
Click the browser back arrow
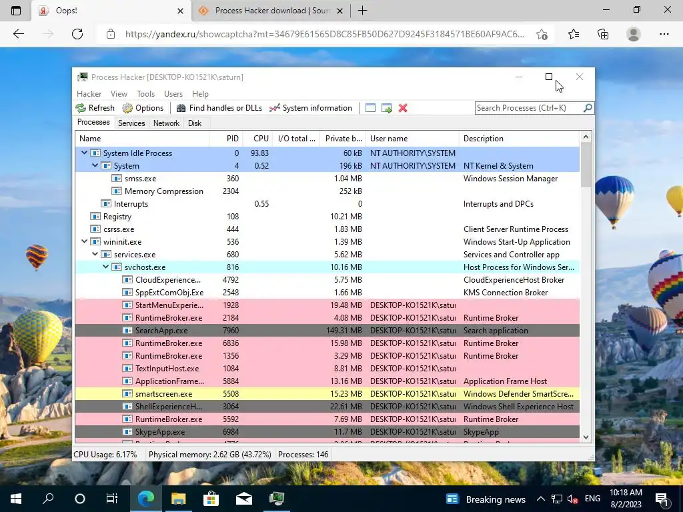[x=18, y=34]
